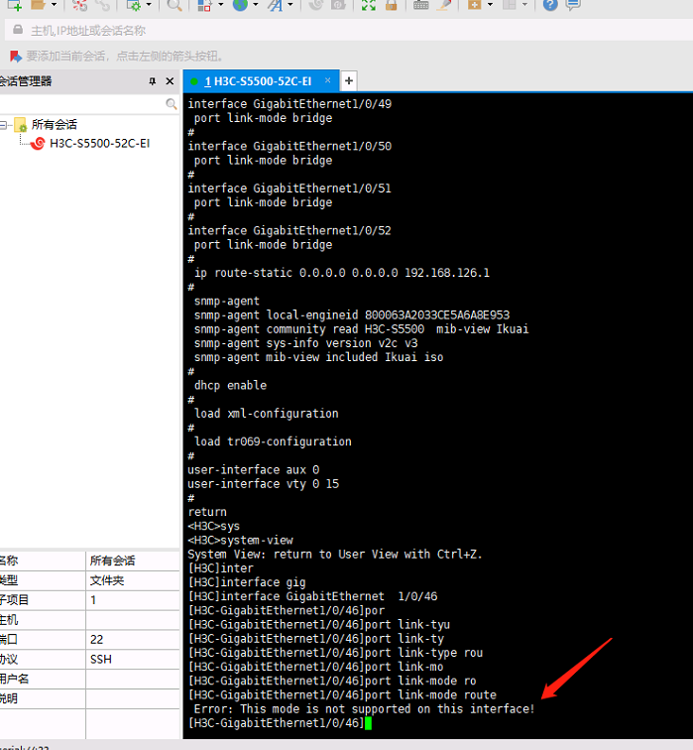
Task: Click the magnifier Find icon in toolbar
Action: tap(174, 5)
